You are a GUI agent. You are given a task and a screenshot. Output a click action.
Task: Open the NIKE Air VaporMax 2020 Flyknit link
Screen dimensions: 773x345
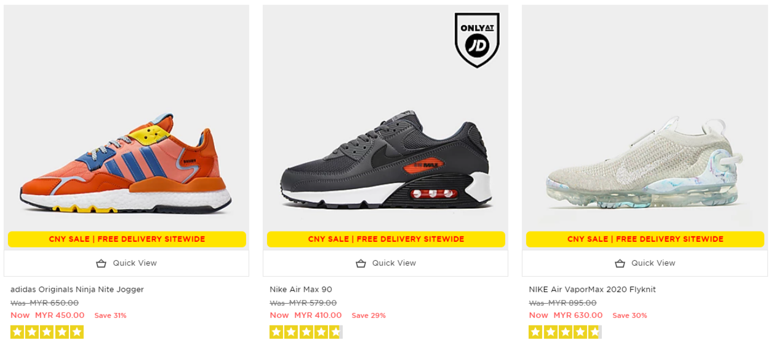point(592,289)
